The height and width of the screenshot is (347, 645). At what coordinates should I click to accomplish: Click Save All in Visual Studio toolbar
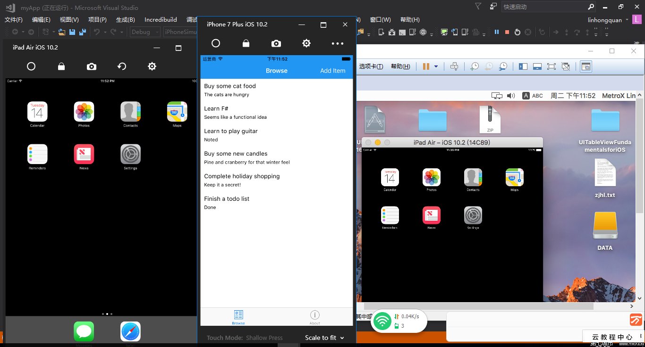pyautogui.click(x=83, y=32)
